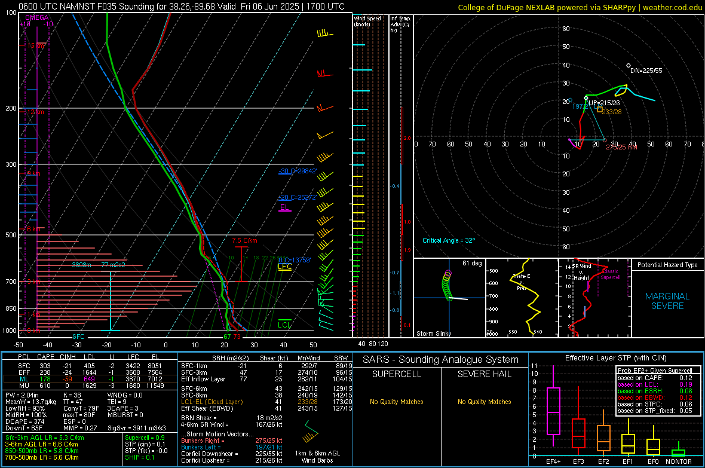
Task: Click the MU EL value "11549"
Action: 155,385
